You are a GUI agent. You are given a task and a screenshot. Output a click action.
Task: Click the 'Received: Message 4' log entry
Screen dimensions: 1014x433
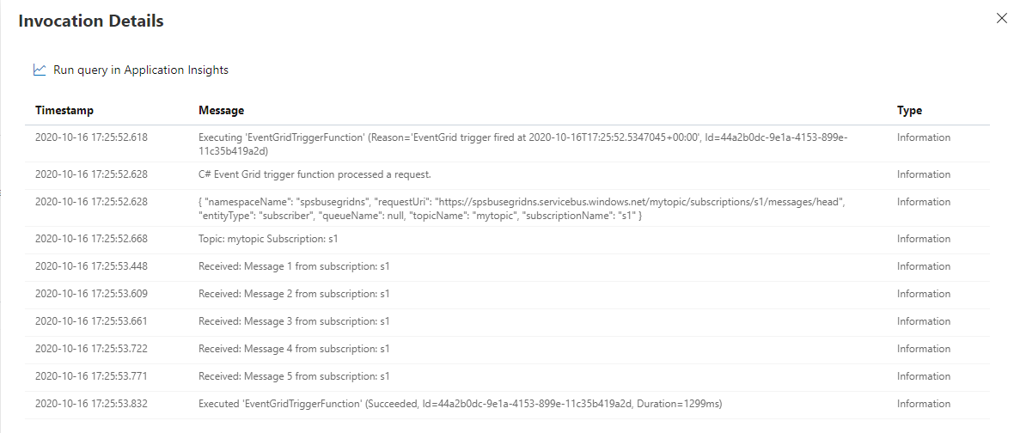click(x=294, y=349)
